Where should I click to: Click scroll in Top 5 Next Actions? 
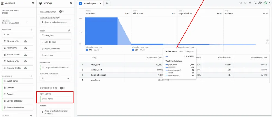point(171,73)
